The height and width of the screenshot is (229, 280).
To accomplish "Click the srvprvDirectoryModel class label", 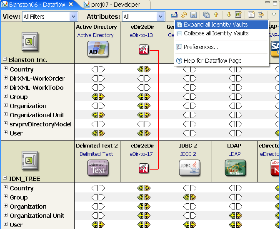I will tap(40, 124).
